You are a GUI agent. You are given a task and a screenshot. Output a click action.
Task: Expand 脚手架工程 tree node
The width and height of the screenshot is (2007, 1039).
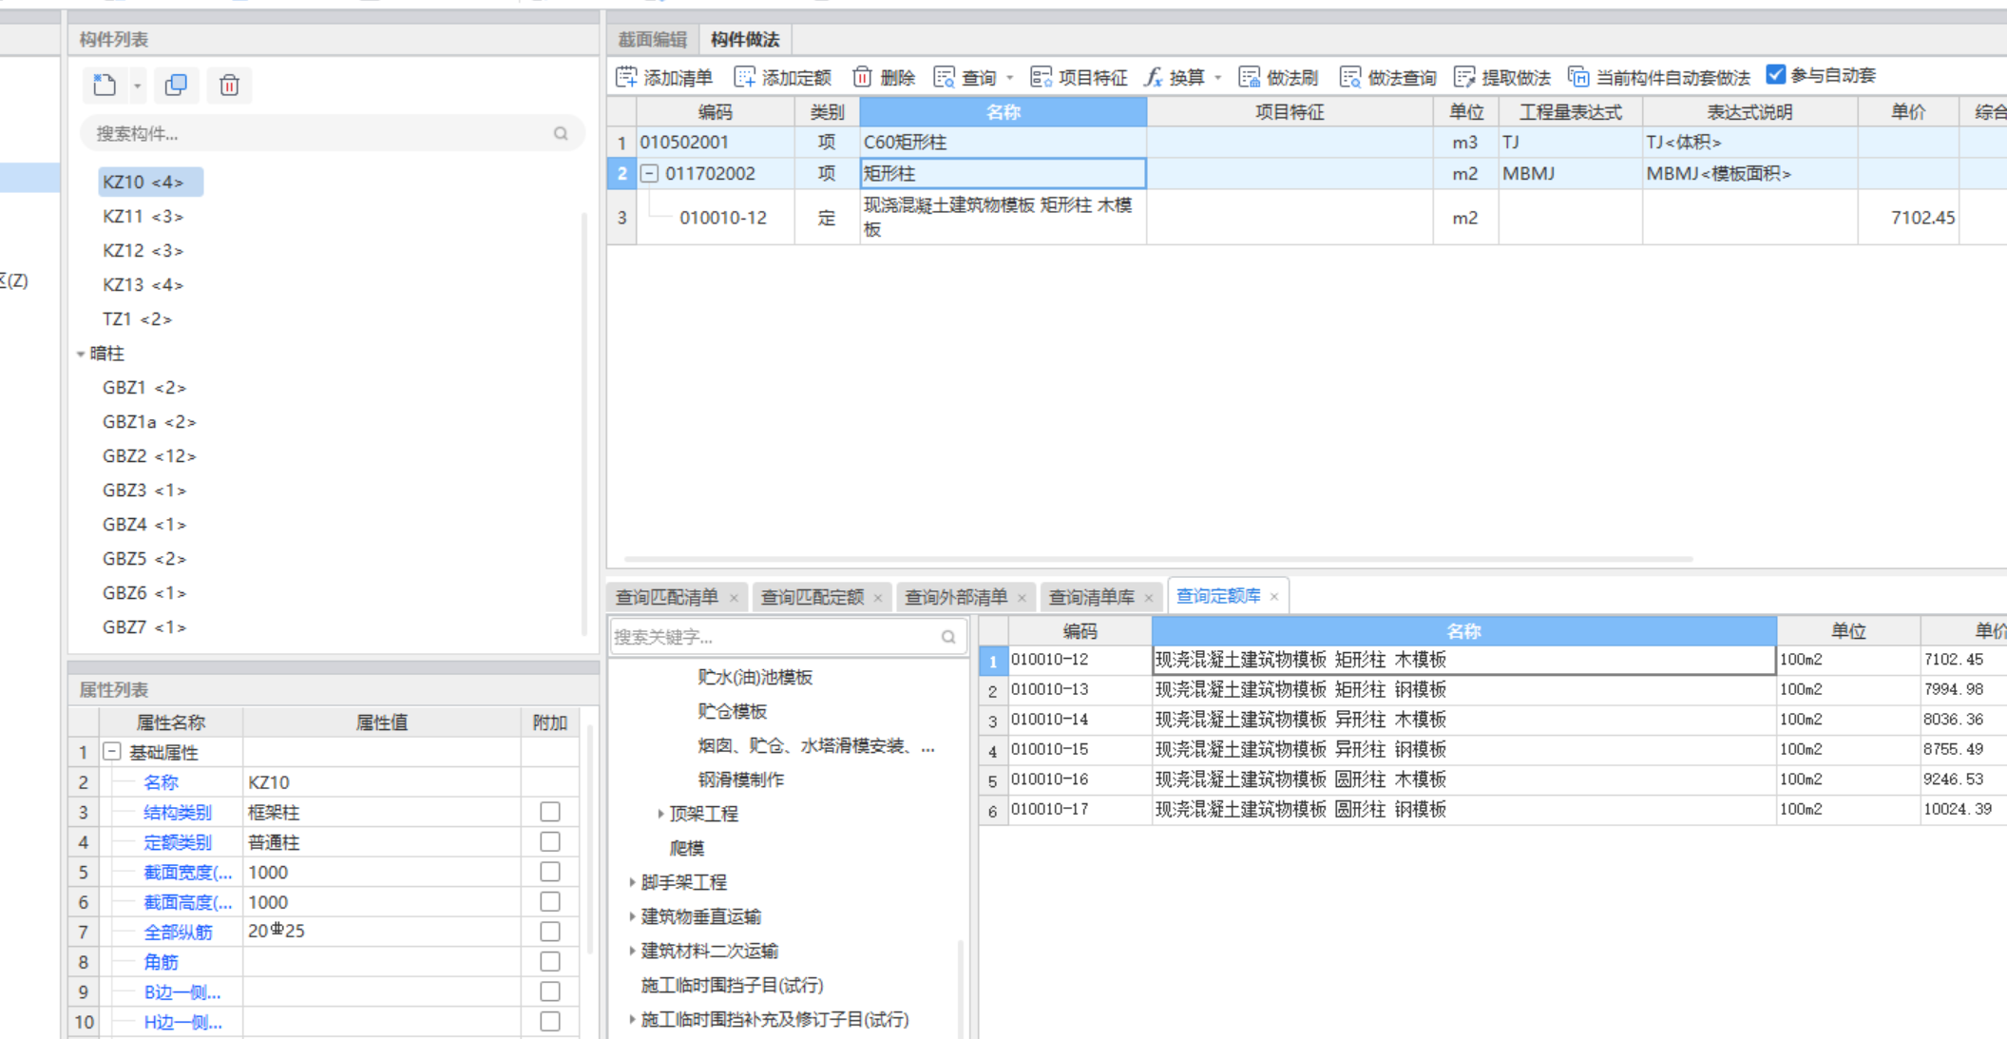[x=632, y=882]
